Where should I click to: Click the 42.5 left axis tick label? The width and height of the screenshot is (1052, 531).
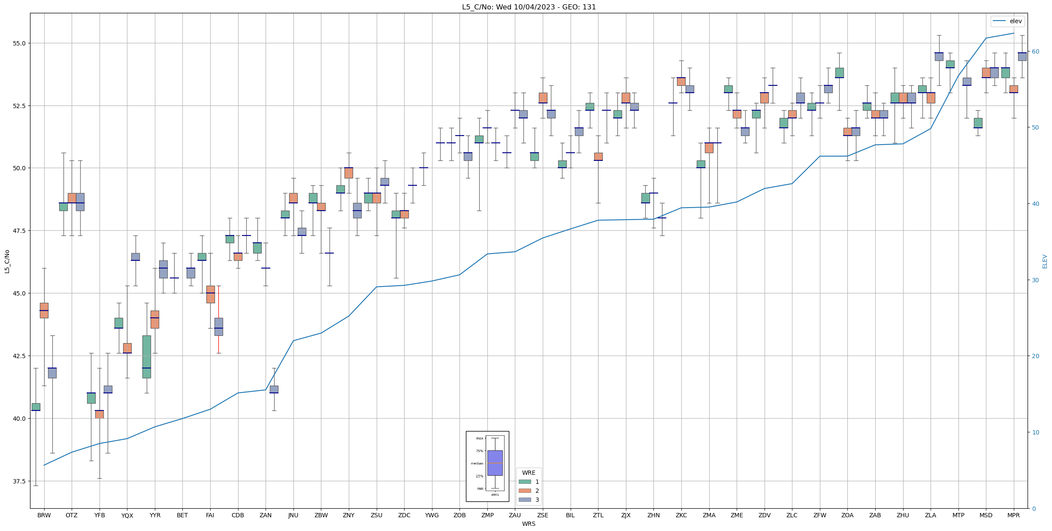19,356
